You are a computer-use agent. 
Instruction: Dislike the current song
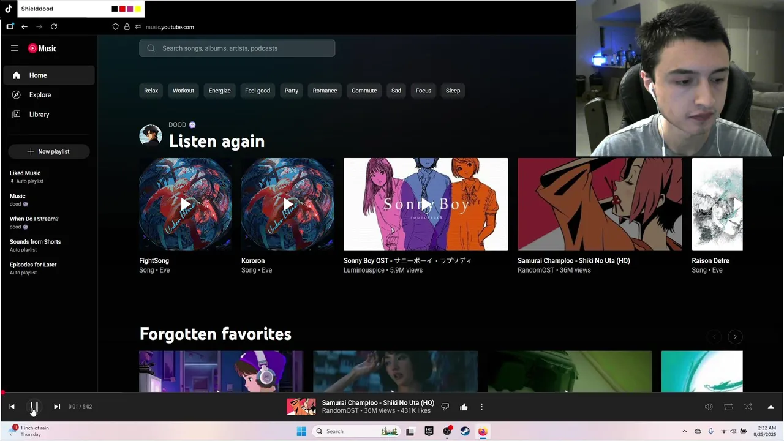(445, 407)
